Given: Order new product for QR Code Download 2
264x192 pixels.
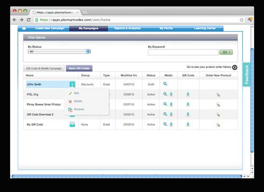Looking at the screenshot, I should pyautogui.click(x=218, y=115).
